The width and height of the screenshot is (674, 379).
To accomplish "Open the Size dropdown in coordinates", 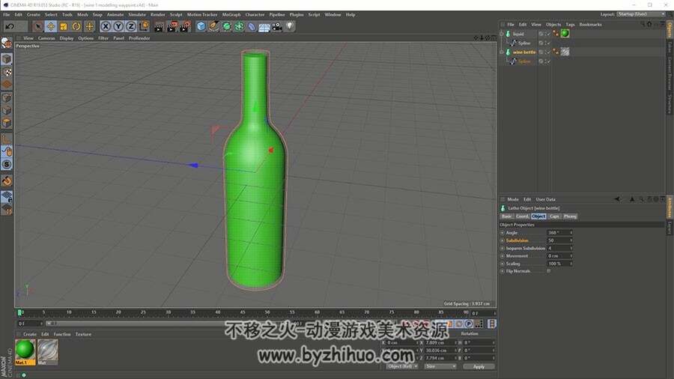I will (x=440, y=366).
